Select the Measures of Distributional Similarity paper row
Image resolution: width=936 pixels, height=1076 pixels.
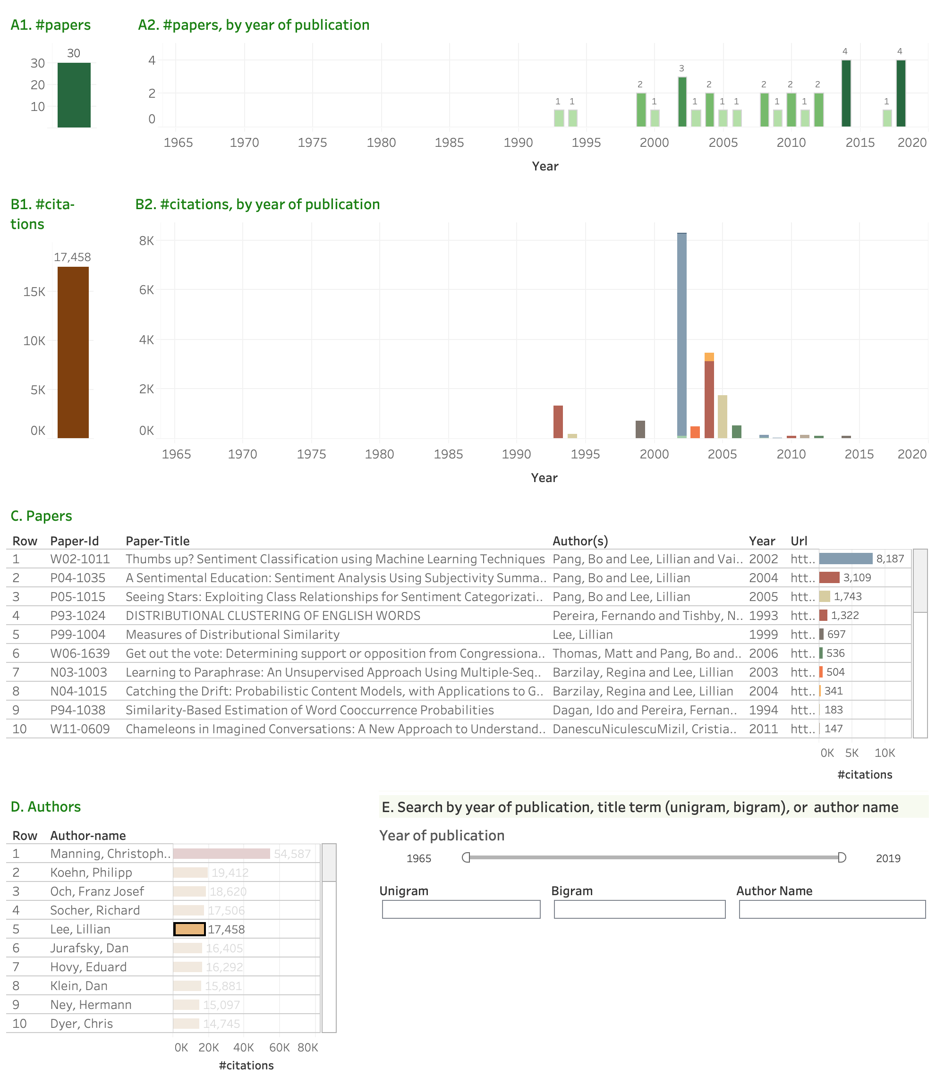point(232,635)
